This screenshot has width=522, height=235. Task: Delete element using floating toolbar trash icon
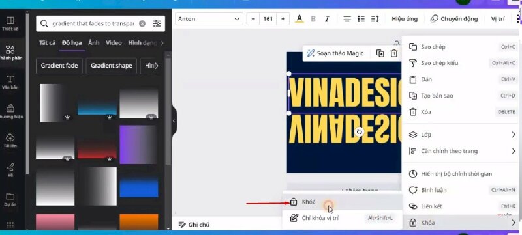[x=394, y=53]
